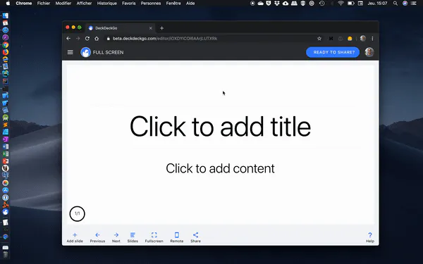Click the READY TO SHARE? button

pyautogui.click(x=333, y=52)
